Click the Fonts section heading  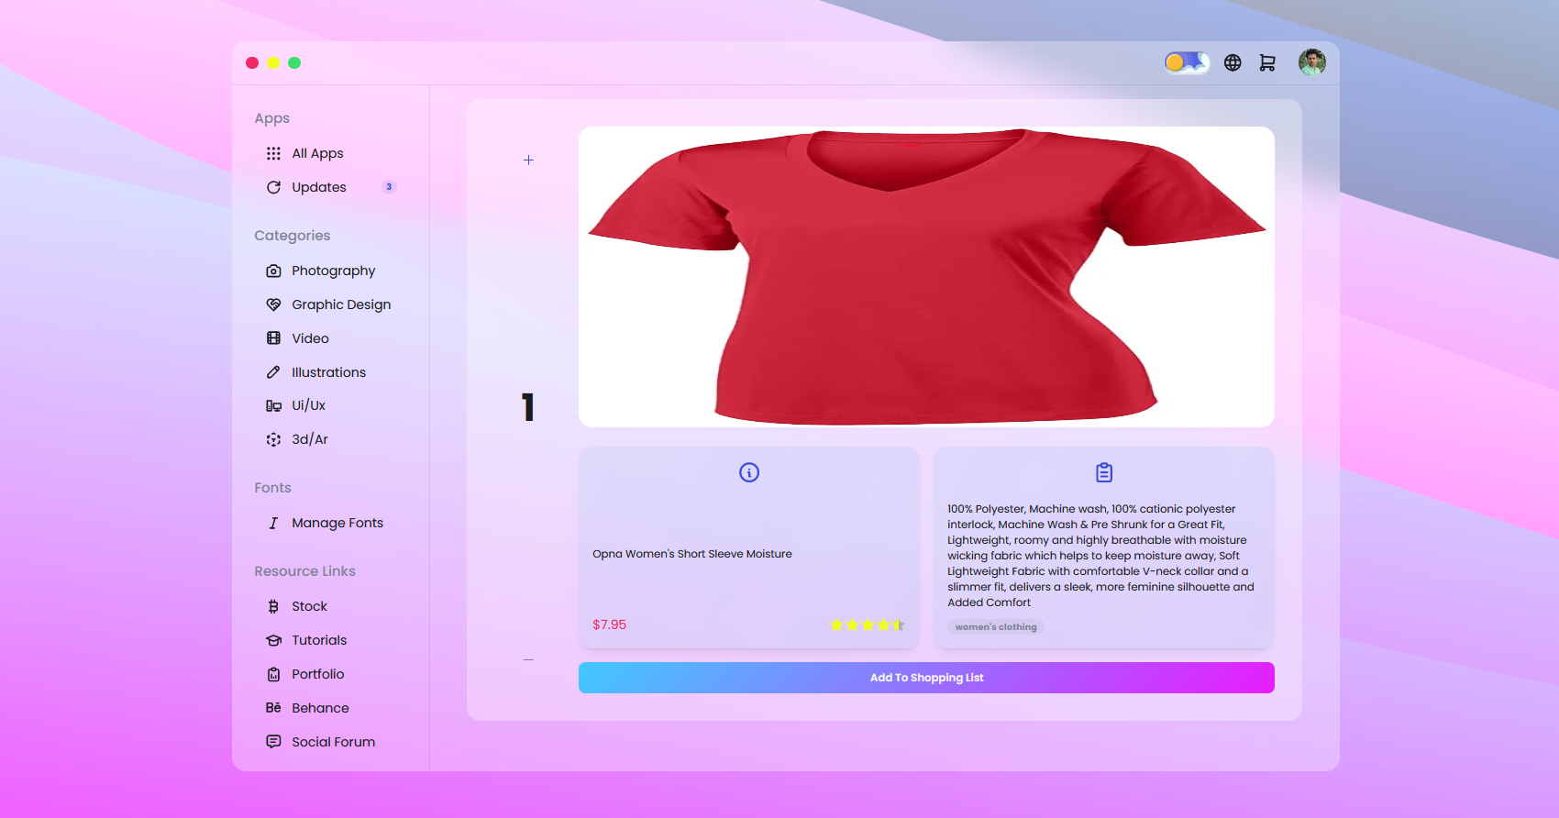pyautogui.click(x=272, y=488)
